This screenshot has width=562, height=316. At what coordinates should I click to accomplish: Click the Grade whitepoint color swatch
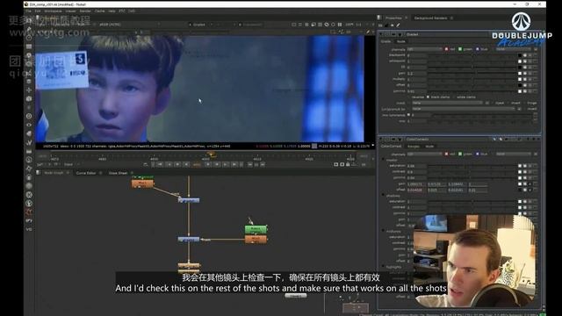520,61
